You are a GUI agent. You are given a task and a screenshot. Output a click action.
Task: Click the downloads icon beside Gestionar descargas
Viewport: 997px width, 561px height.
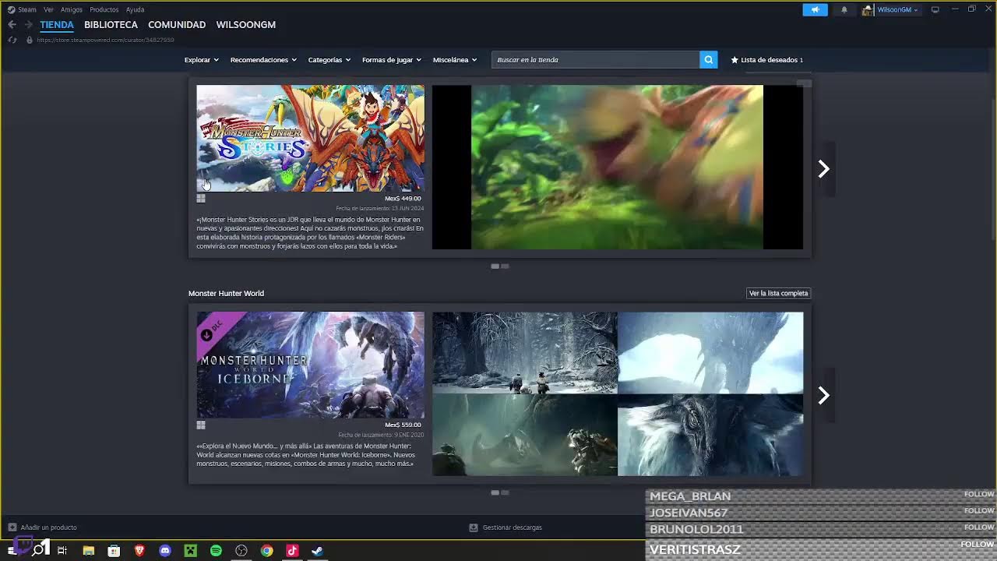coord(473,527)
